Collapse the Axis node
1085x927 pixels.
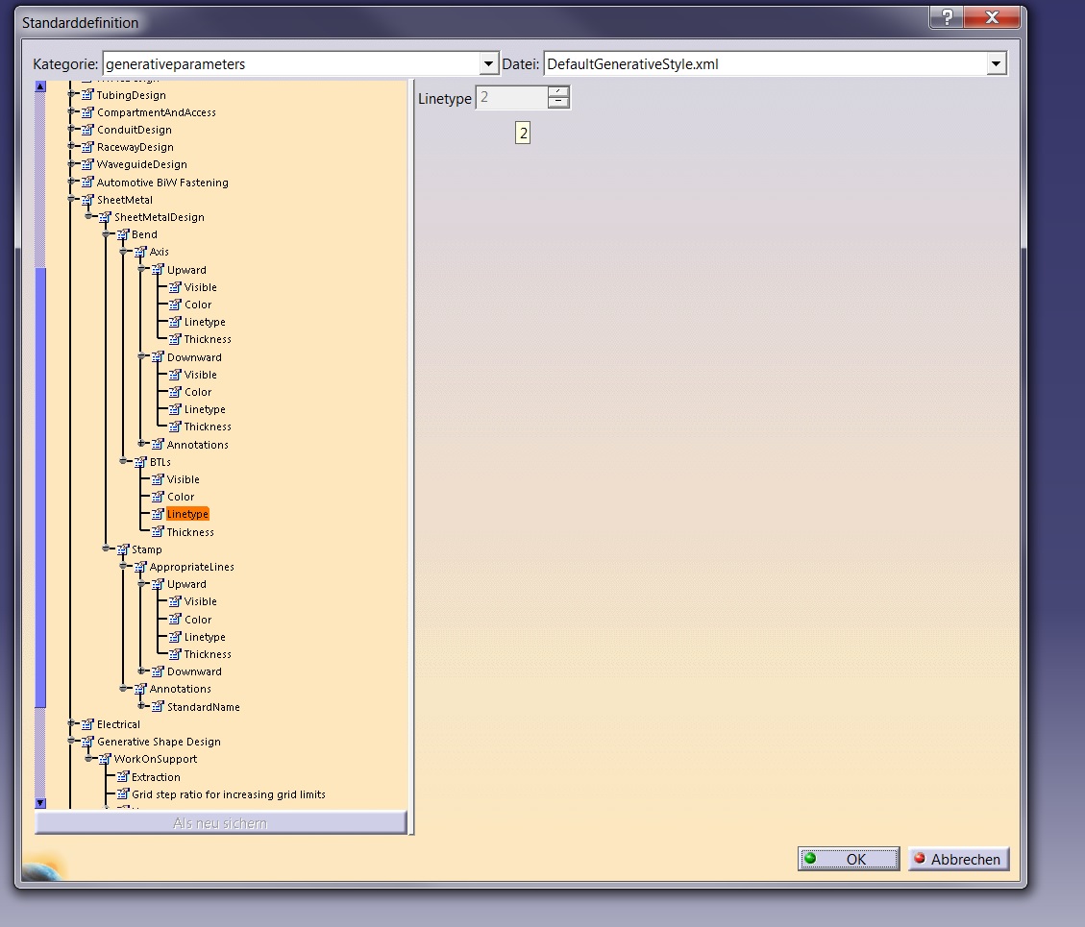(x=123, y=251)
